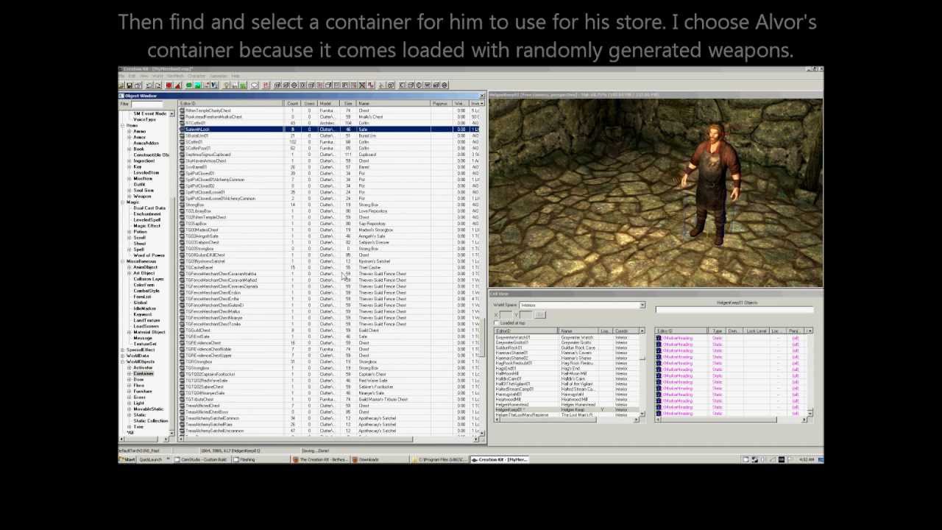Open the World Space dropdown
Image resolution: width=942 pixels, height=530 pixels.
click(x=642, y=305)
